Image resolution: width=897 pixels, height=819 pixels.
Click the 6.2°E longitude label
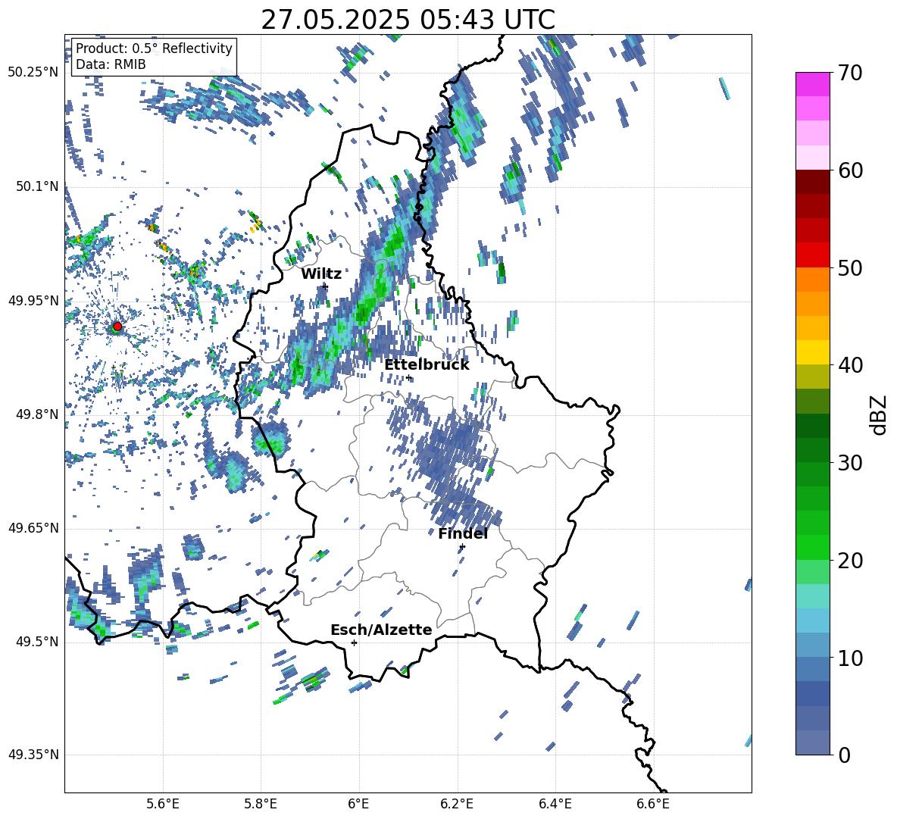[457, 804]
